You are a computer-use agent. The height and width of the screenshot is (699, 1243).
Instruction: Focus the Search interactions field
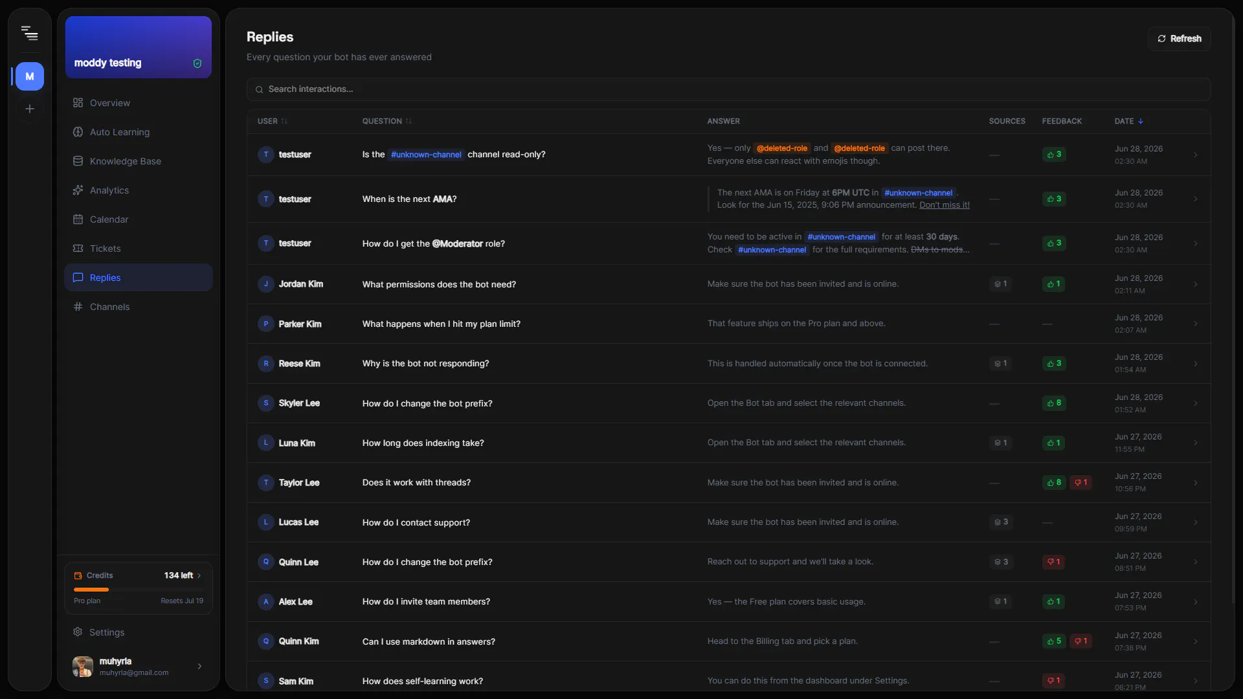point(728,89)
